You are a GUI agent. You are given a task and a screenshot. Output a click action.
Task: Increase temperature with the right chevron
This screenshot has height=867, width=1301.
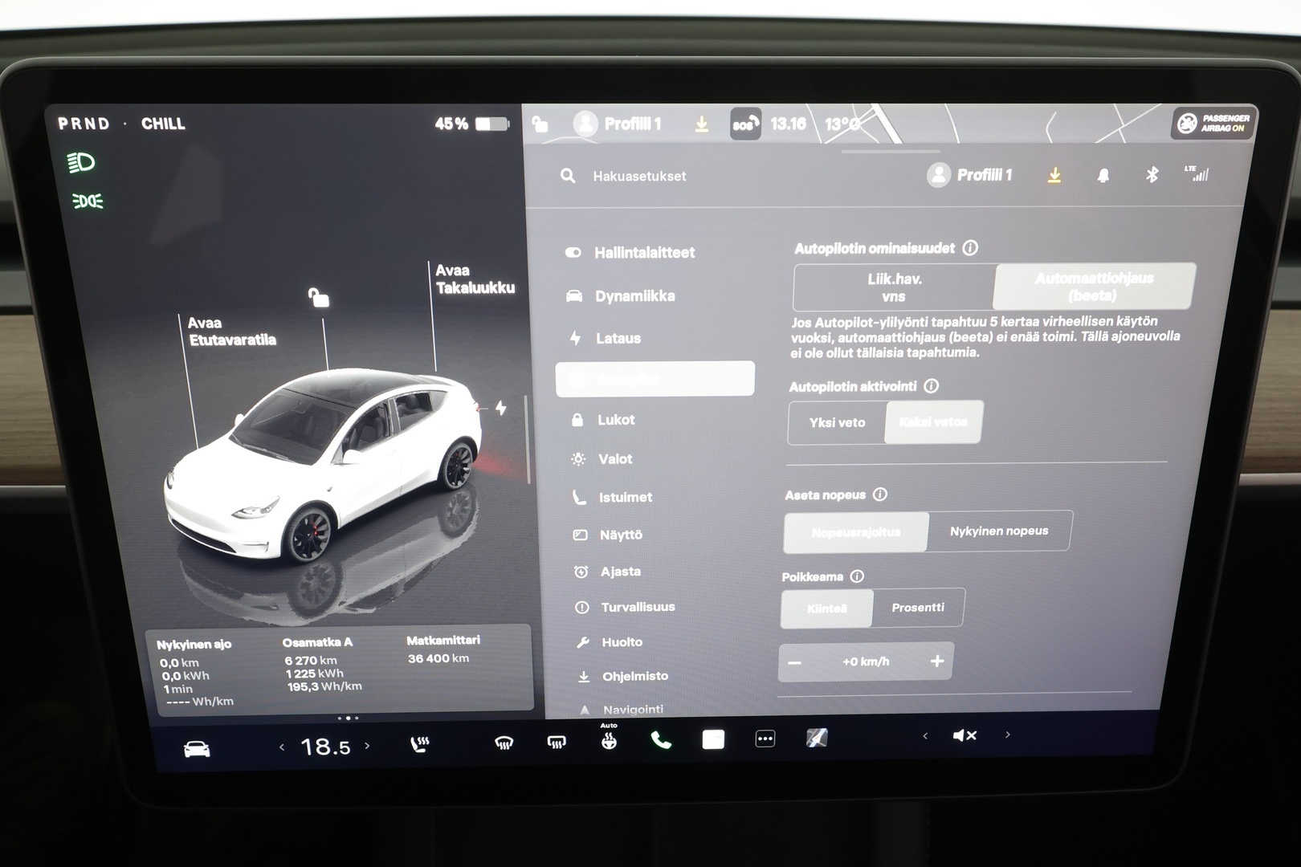pyautogui.click(x=369, y=745)
